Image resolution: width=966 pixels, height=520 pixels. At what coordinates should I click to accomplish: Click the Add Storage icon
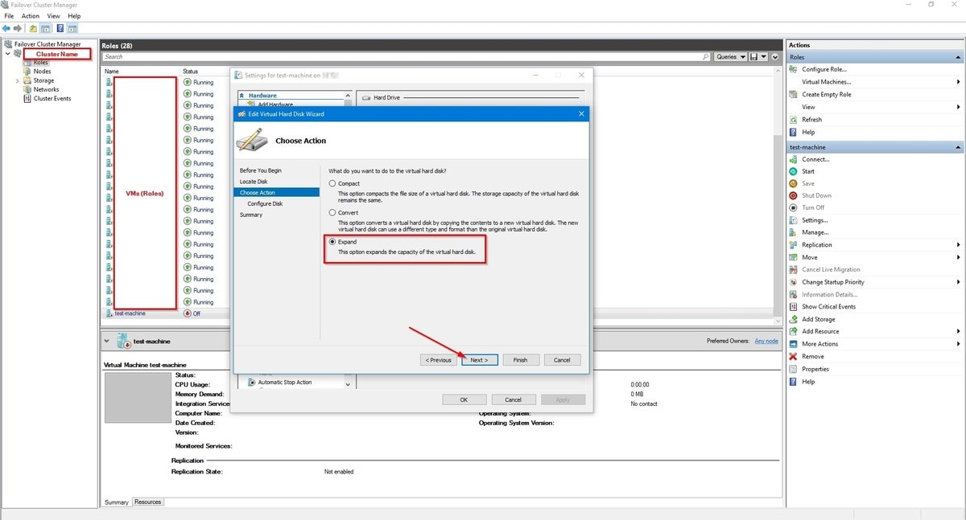(x=794, y=319)
